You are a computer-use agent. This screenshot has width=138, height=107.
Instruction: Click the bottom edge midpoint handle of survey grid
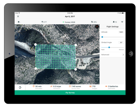pyautogui.click(x=56, y=69)
